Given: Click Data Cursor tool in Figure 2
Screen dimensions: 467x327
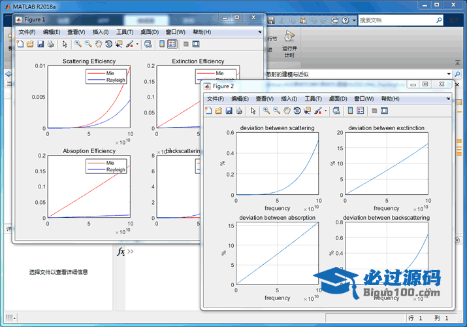Looking at the screenshot, I should [307, 111].
